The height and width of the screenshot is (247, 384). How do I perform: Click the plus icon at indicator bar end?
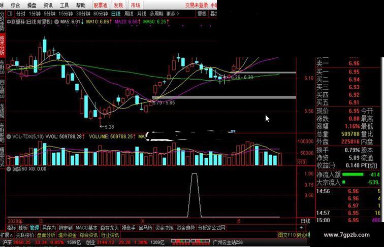click(x=301, y=228)
